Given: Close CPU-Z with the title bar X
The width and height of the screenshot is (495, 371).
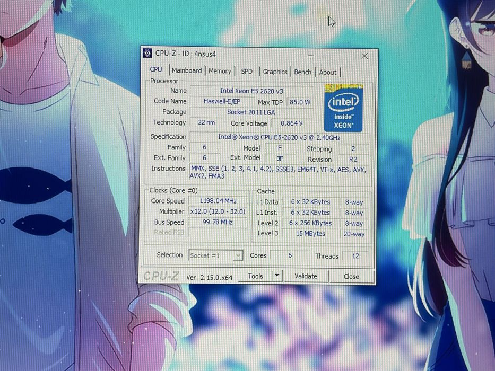Looking at the screenshot, I should point(364,56).
